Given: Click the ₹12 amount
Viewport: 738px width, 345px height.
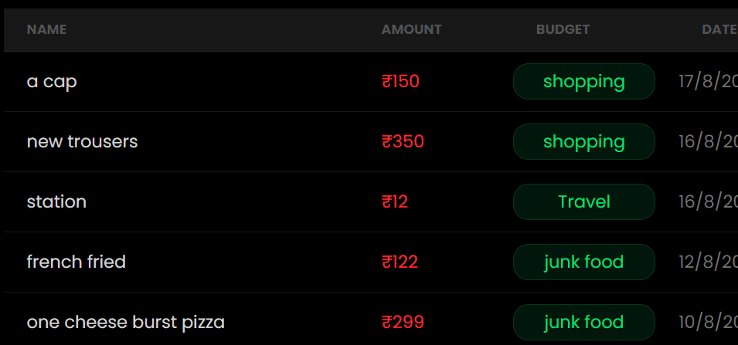Looking at the screenshot, I should coord(395,201).
